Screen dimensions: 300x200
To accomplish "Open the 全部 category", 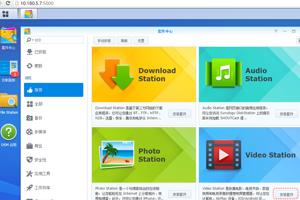I will (38, 104).
